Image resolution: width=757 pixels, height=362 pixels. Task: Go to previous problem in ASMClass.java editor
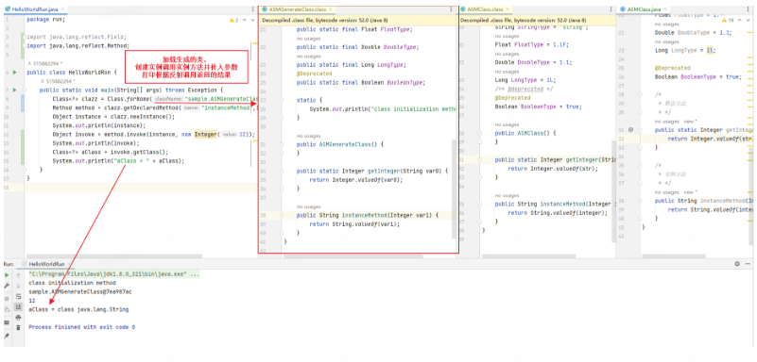tap(741, 20)
